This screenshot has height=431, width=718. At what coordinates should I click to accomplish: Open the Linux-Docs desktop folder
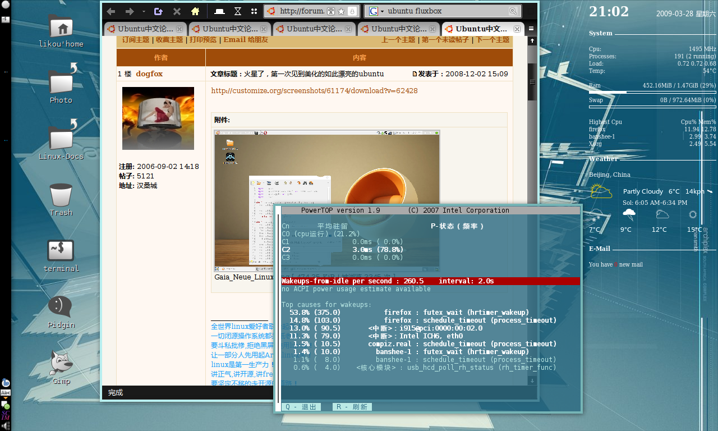[x=61, y=140]
